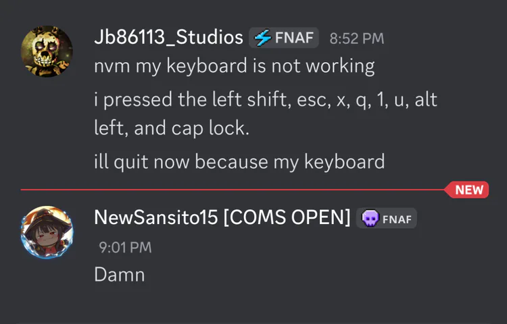Click the FNAF label beside the skull
Image resolution: width=507 pixels, height=324 pixels.
pyautogui.click(x=396, y=218)
